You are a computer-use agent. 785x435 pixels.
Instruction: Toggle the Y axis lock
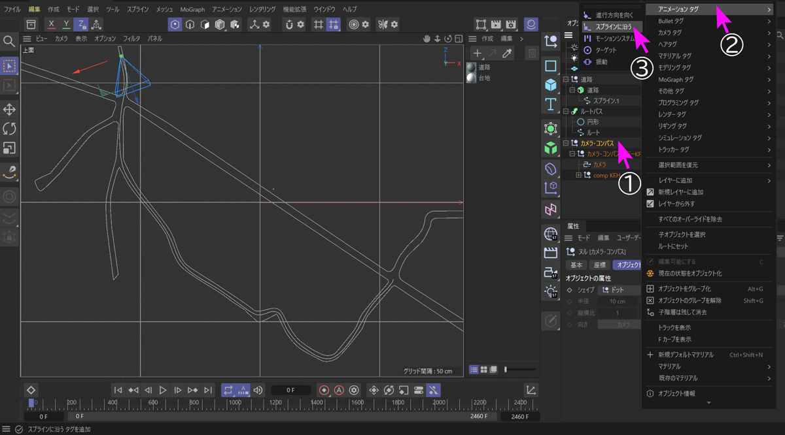point(66,24)
